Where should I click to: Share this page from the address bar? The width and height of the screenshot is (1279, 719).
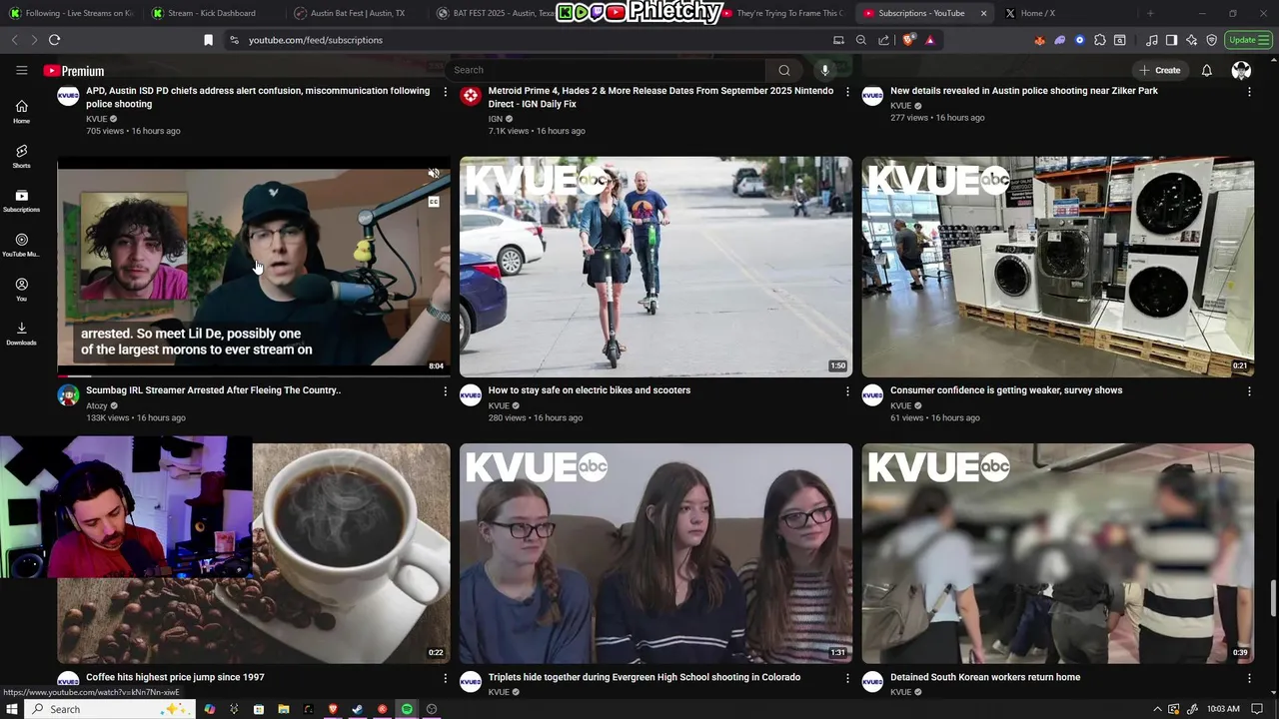884,40
